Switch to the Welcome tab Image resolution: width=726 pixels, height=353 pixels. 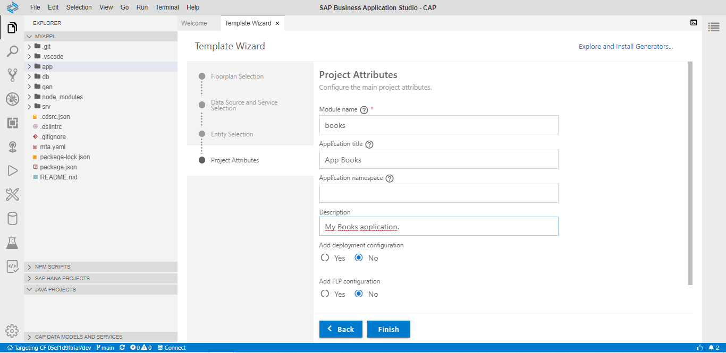[194, 23]
